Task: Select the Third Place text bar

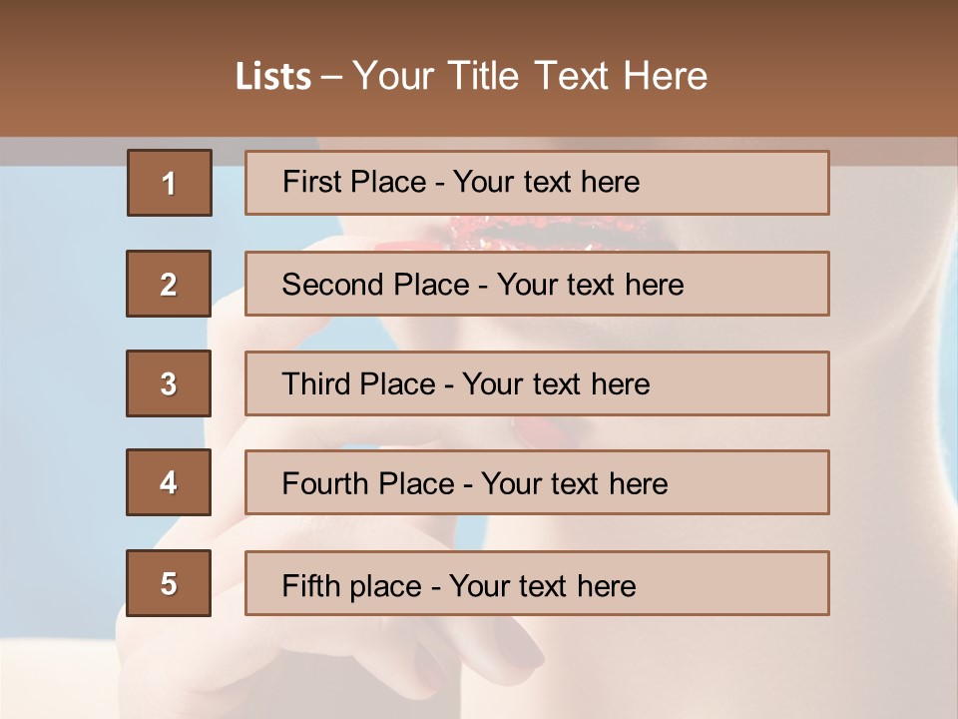Action: (x=537, y=383)
